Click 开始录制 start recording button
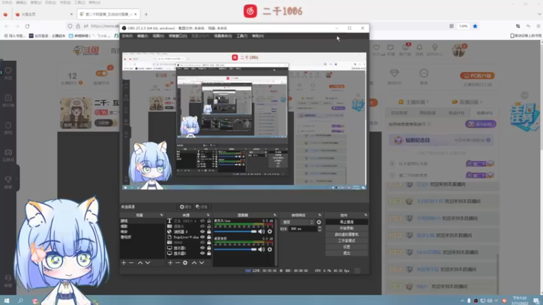The width and height of the screenshot is (543, 305). coord(347,228)
